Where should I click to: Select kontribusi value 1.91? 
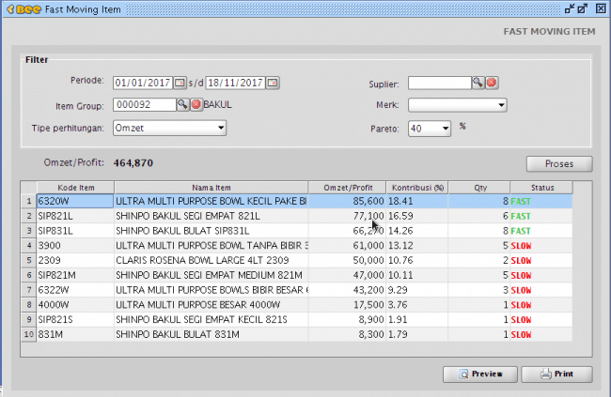point(417,319)
